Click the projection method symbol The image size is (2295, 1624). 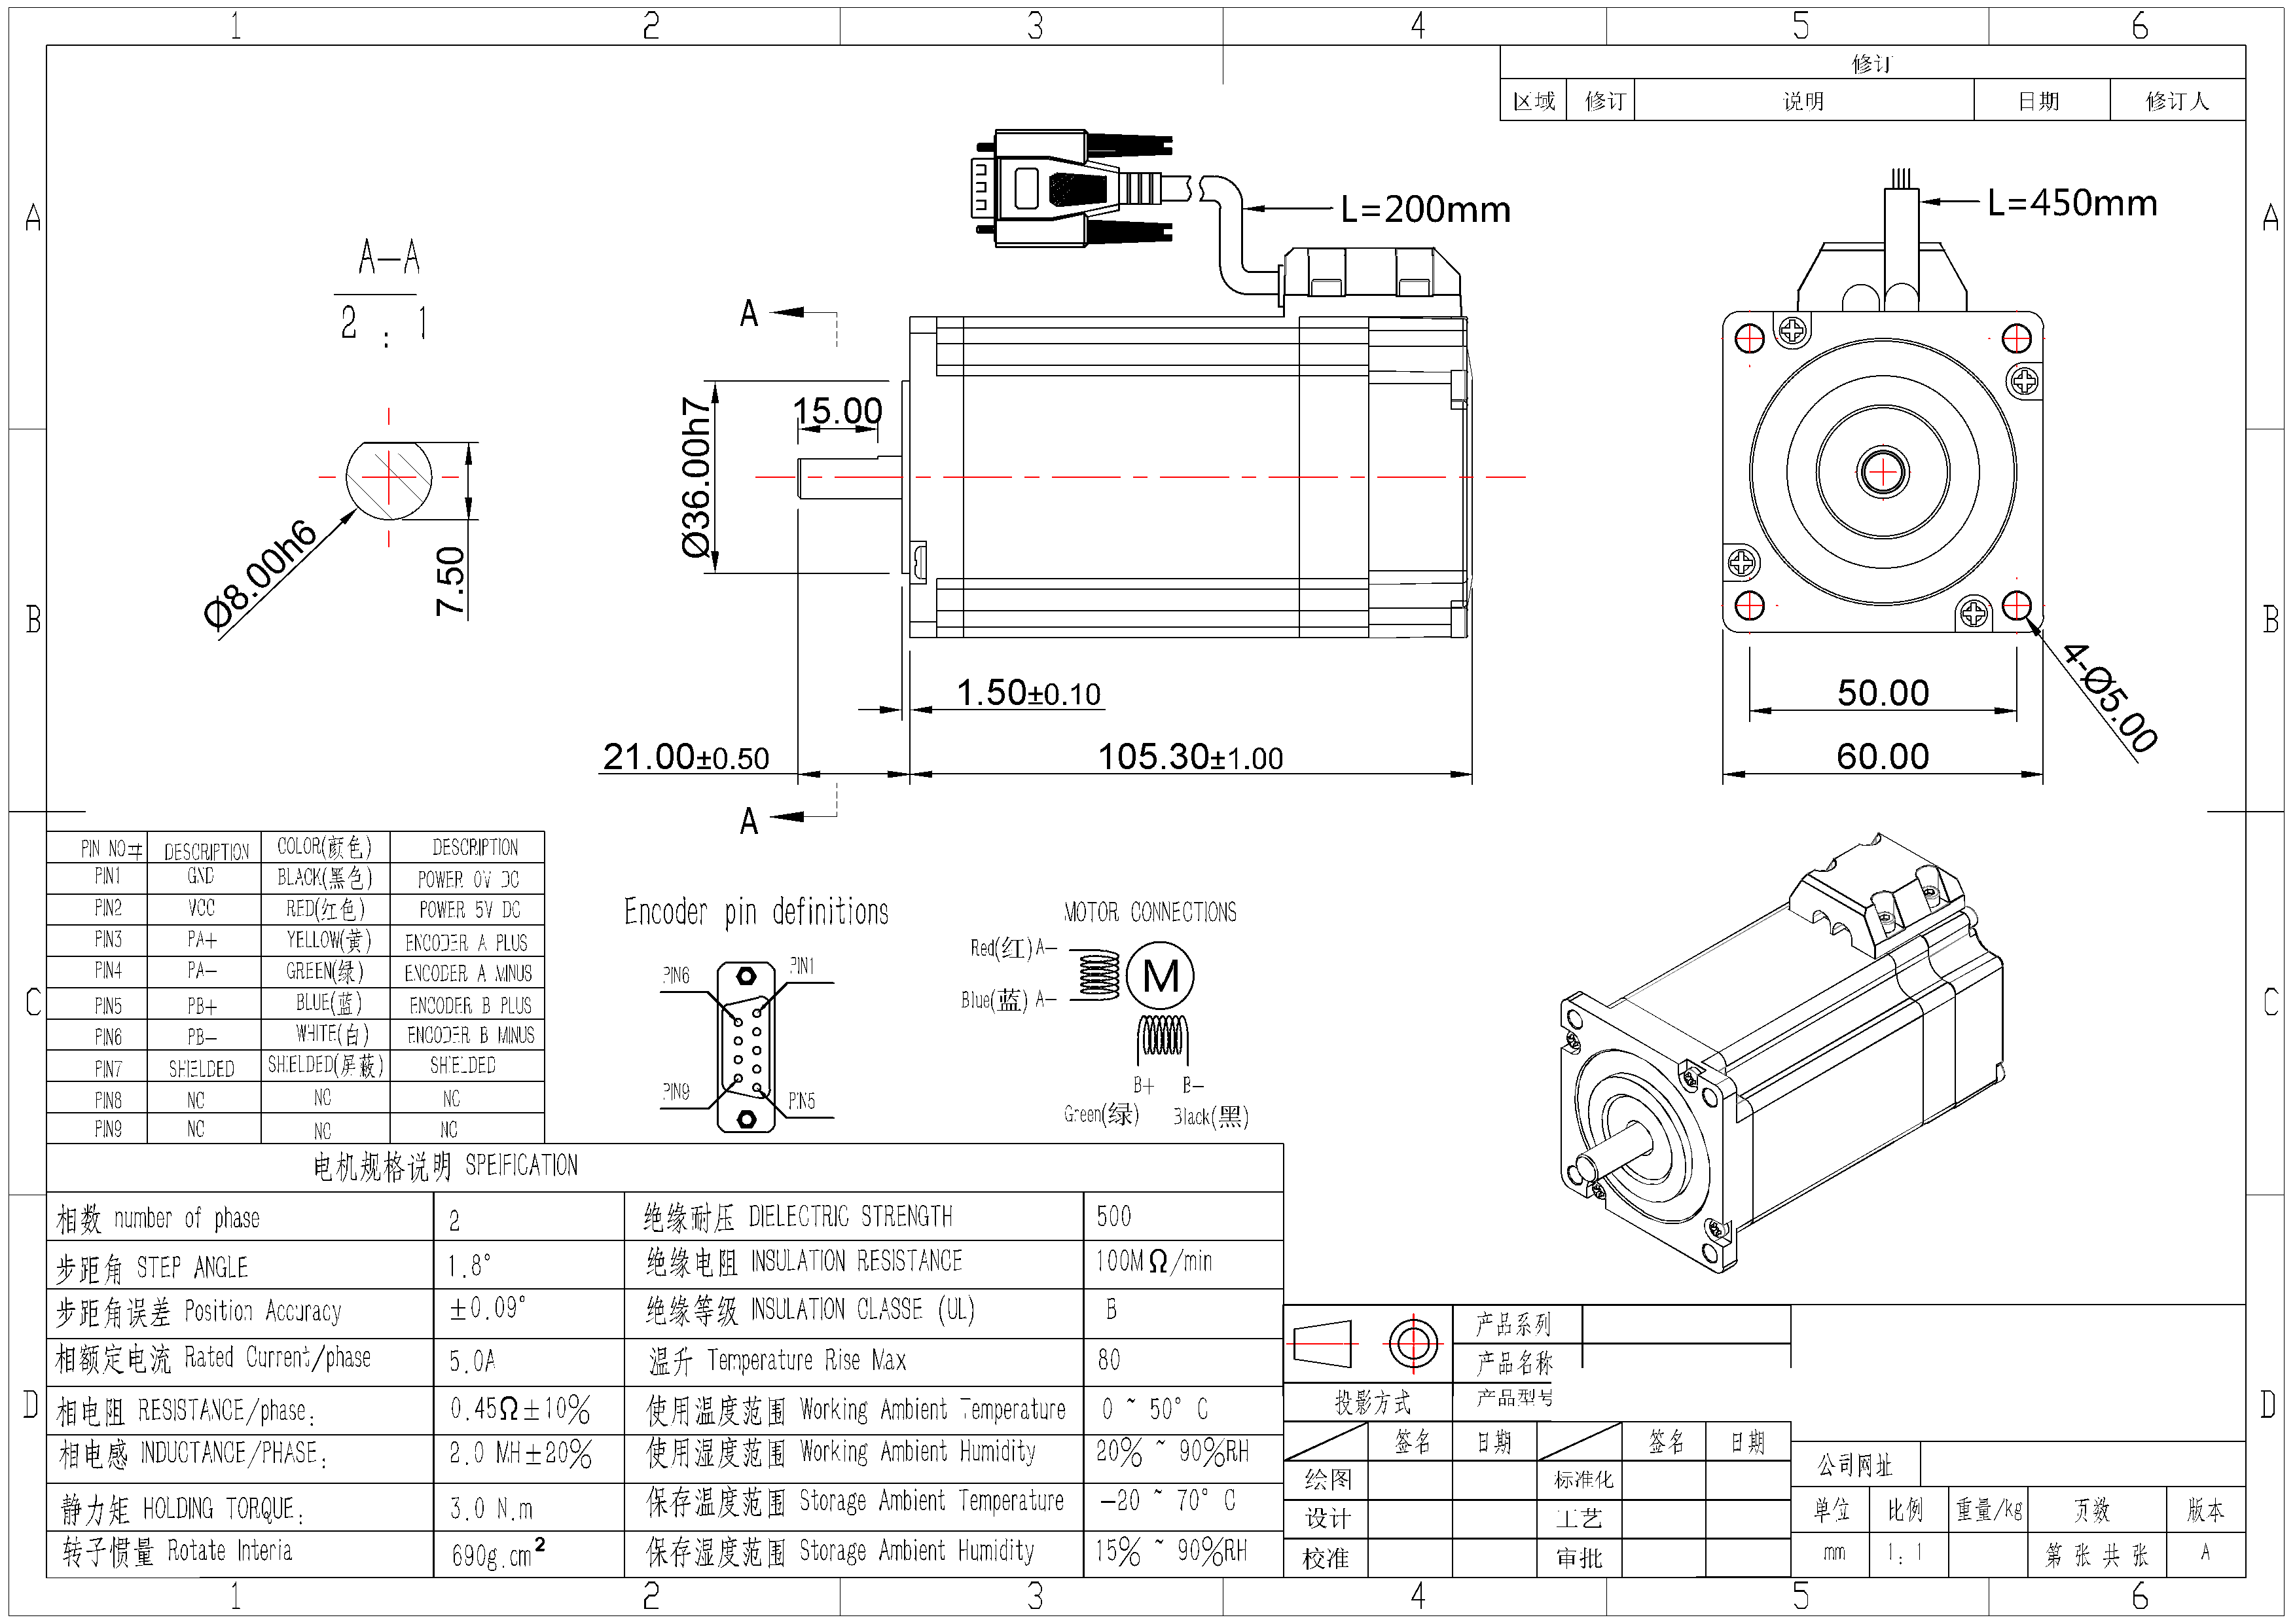click(1367, 1343)
